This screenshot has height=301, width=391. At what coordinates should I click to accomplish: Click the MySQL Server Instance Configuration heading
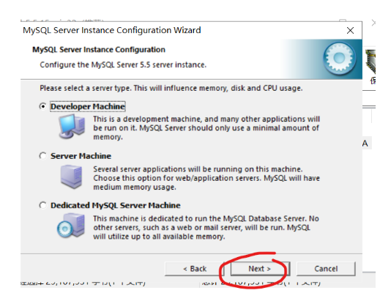coord(99,50)
